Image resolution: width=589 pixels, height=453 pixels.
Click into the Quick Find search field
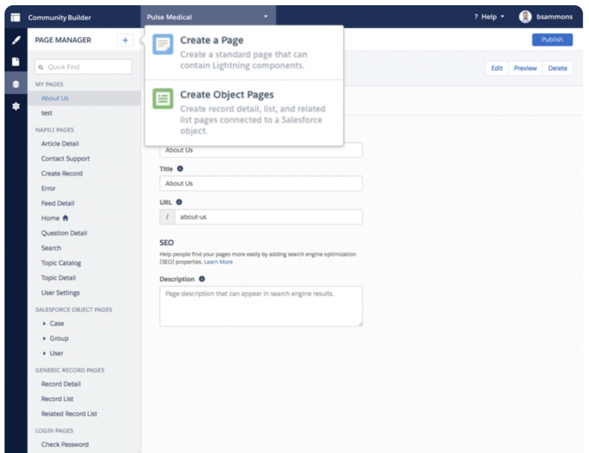click(83, 67)
